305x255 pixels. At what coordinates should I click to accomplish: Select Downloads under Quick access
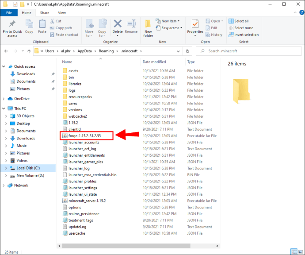(x=26, y=74)
